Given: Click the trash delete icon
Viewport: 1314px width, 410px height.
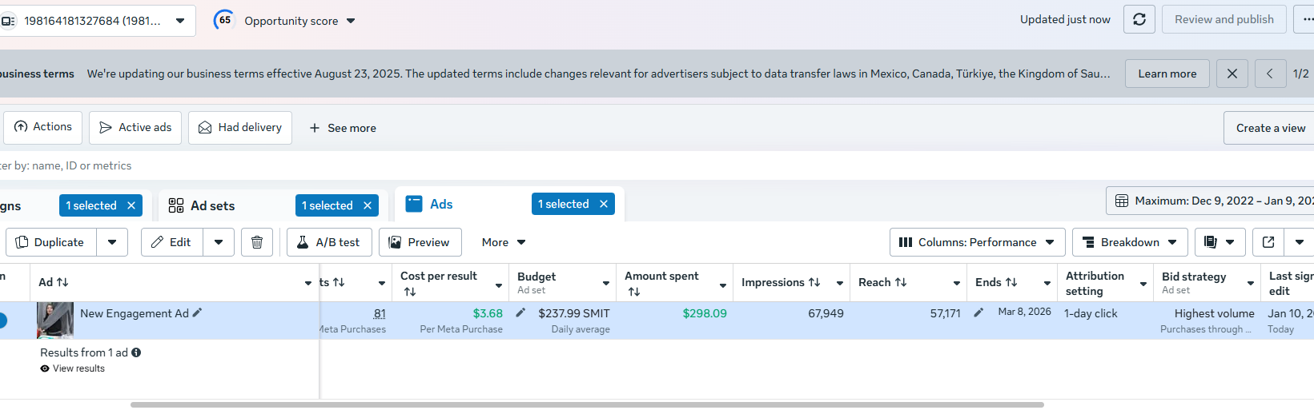Looking at the screenshot, I should pyautogui.click(x=257, y=242).
